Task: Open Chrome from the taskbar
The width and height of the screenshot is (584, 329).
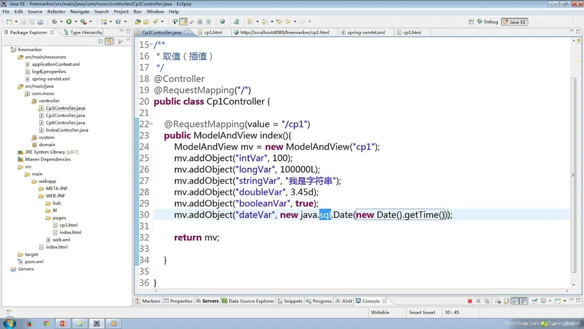Action: click(46, 323)
